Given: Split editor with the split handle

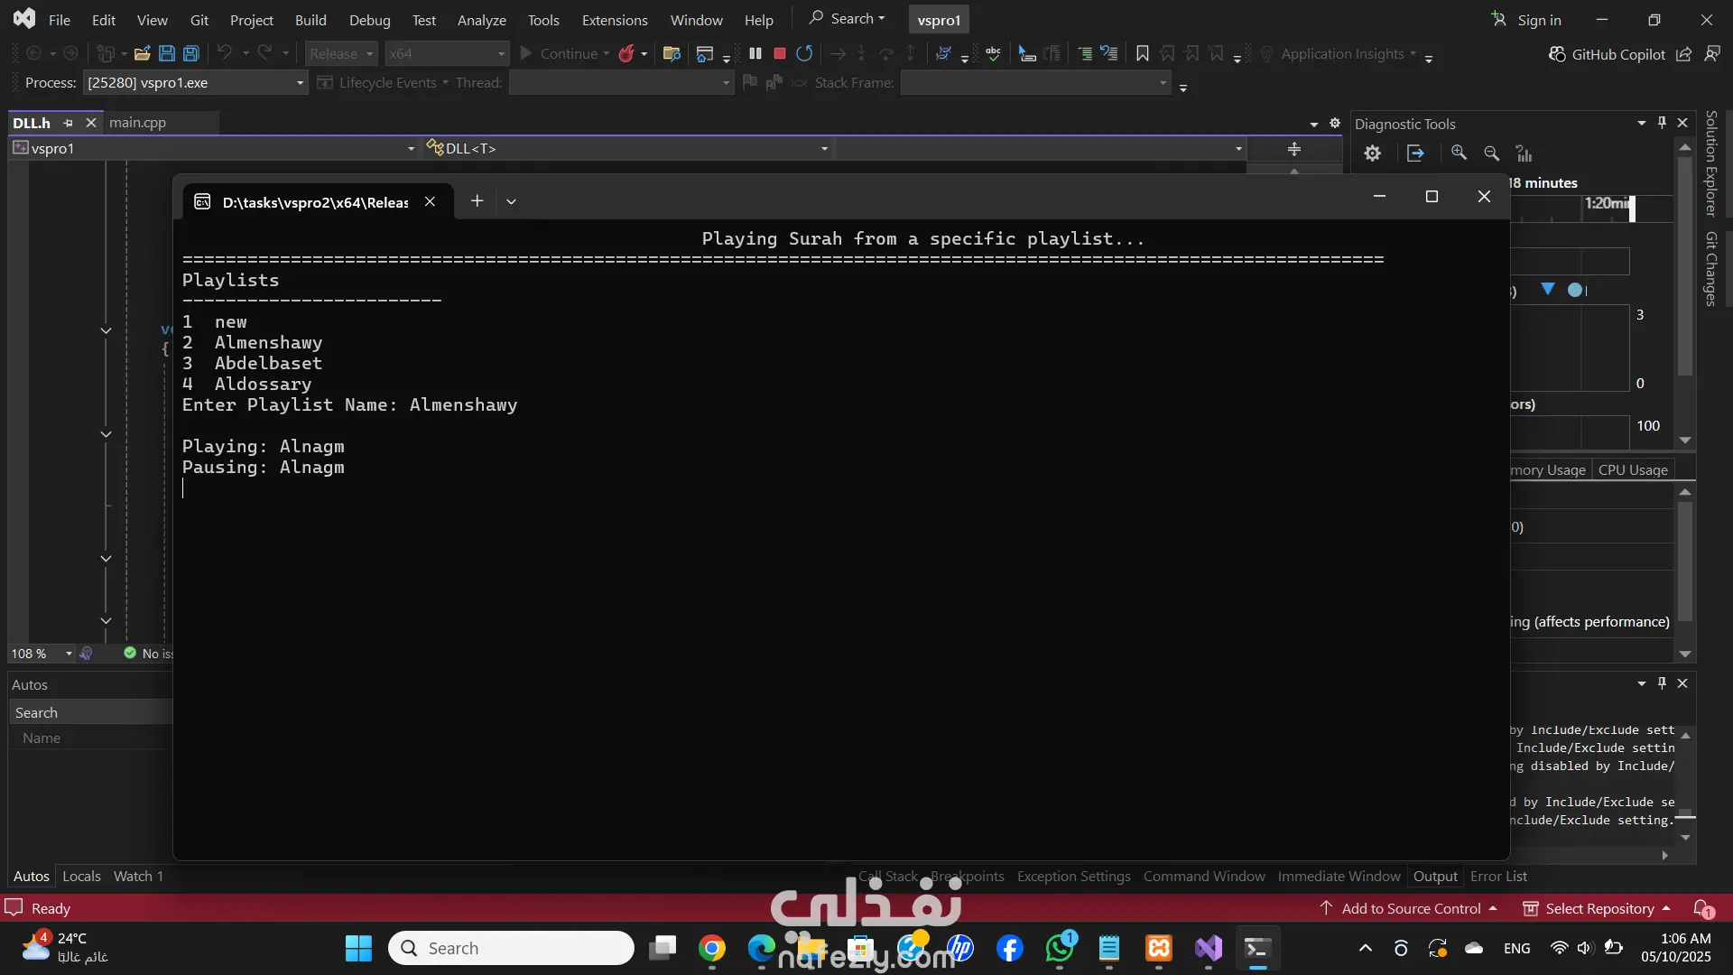Looking at the screenshot, I should click(1293, 149).
